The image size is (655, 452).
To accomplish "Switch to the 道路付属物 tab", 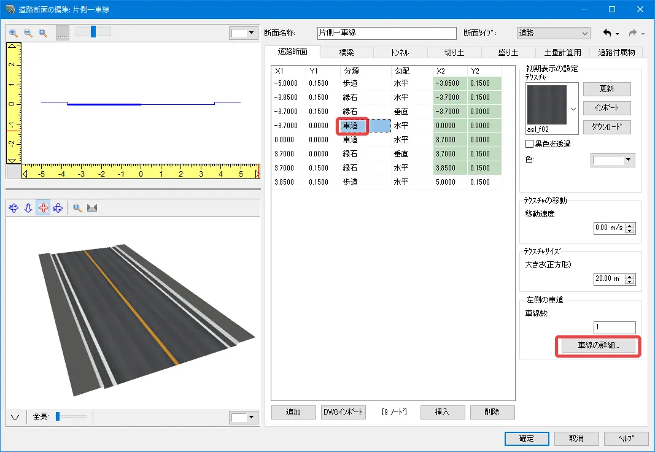I will click(615, 52).
